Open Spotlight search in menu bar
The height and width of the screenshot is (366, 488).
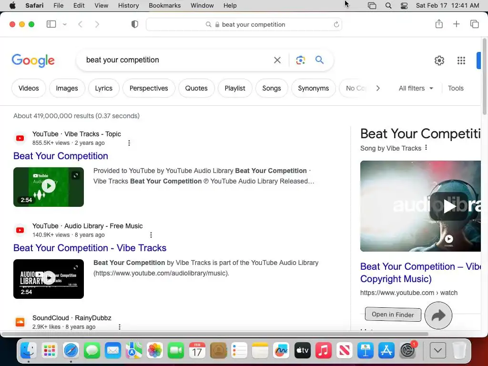tap(388, 5)
